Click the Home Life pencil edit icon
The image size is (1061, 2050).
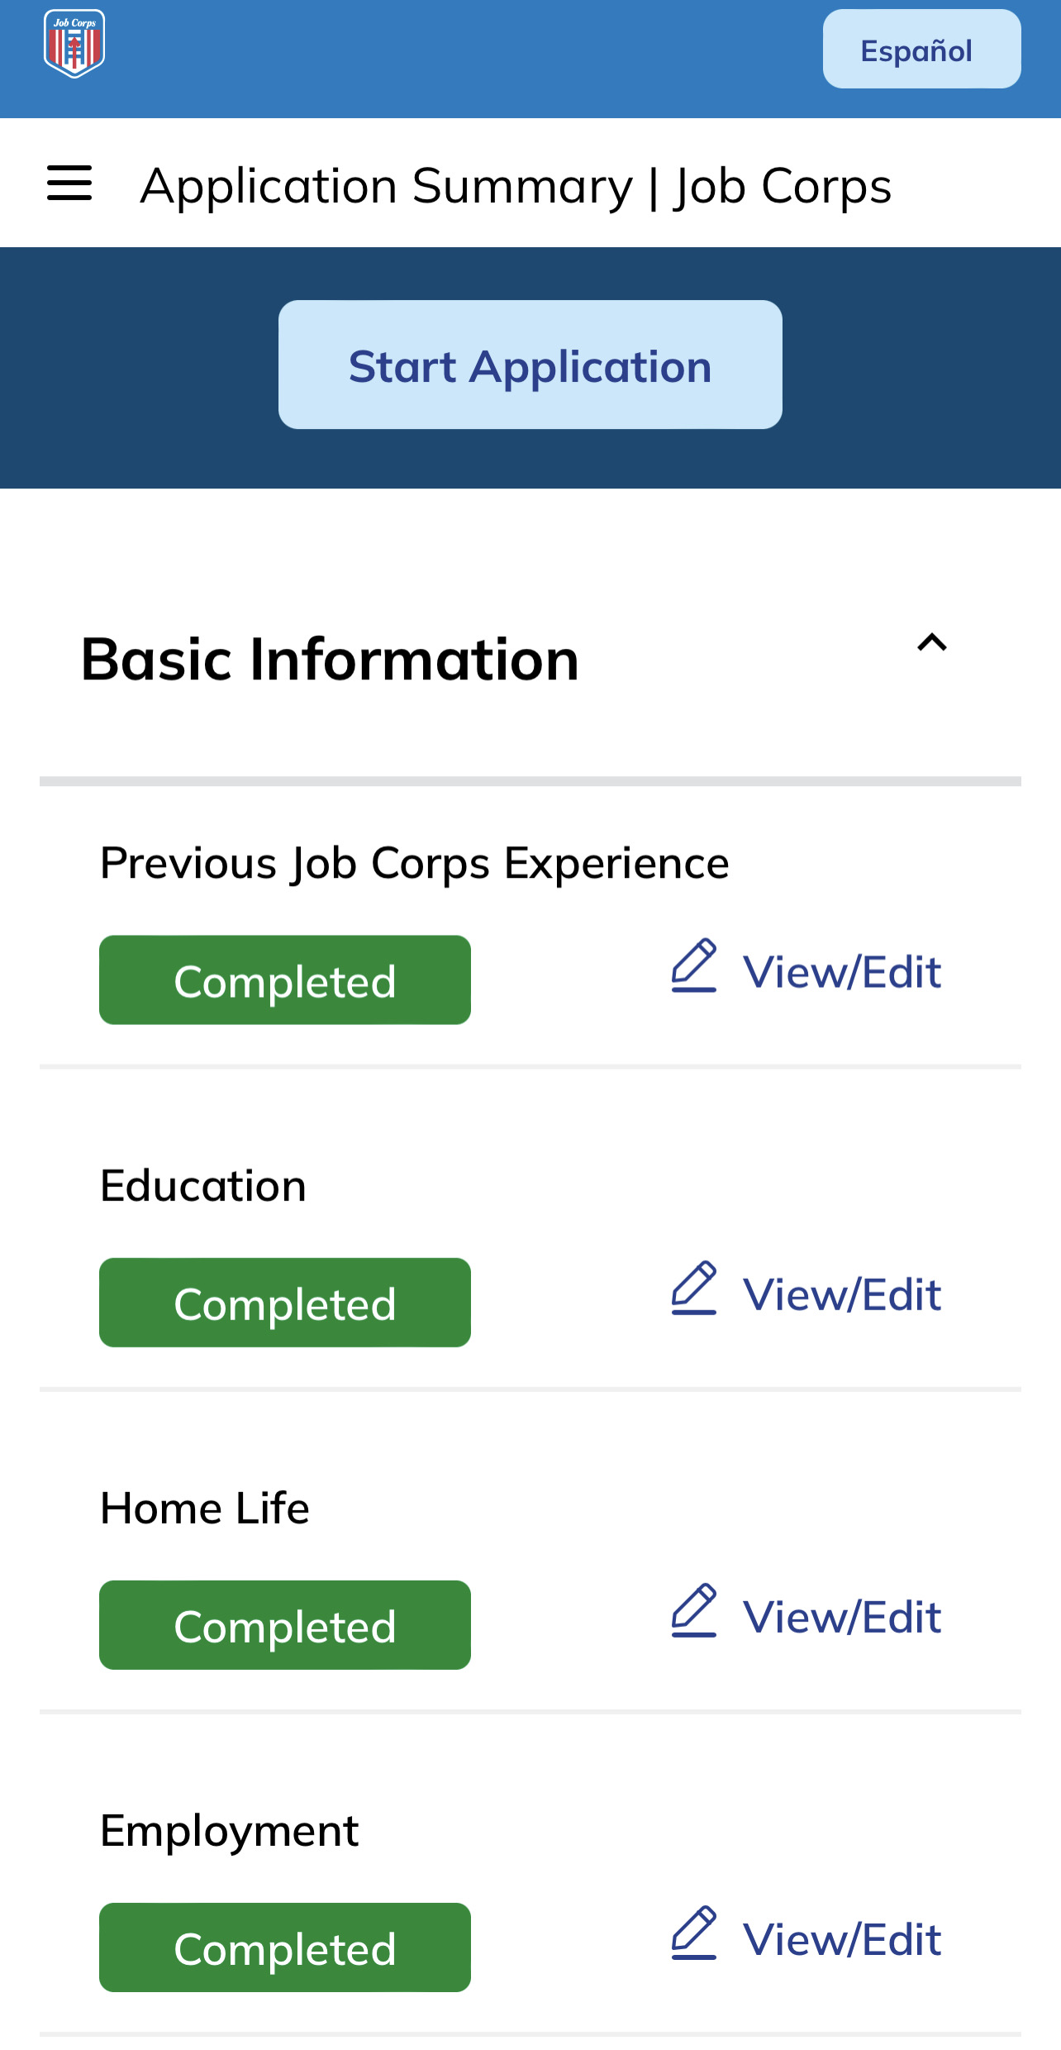click(x=694, y=1610)
